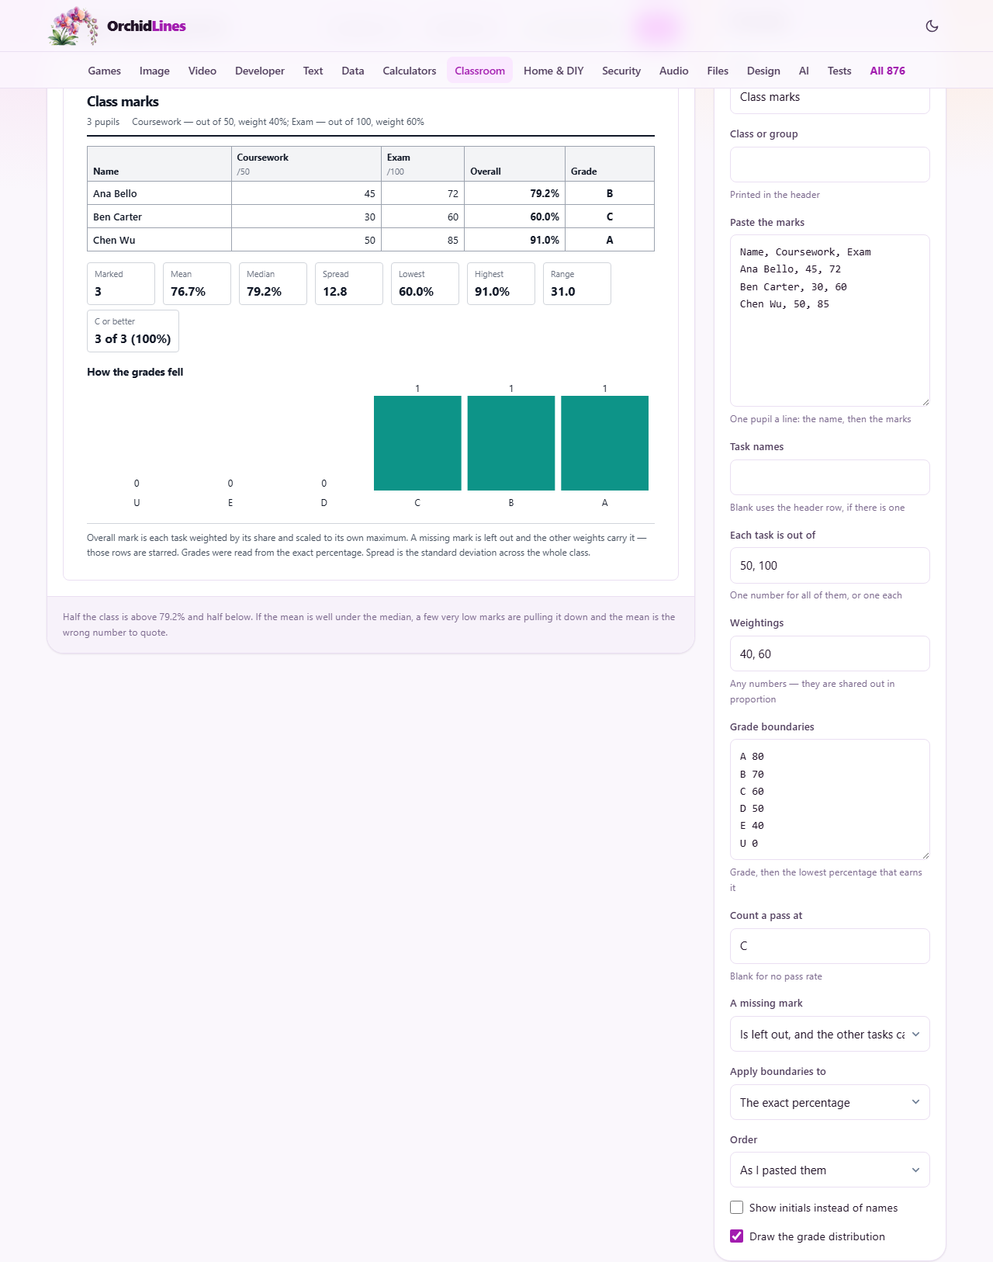This screenshot has width=993, height=1262.
Task: Open the Video category
Action: click(202, 71)
